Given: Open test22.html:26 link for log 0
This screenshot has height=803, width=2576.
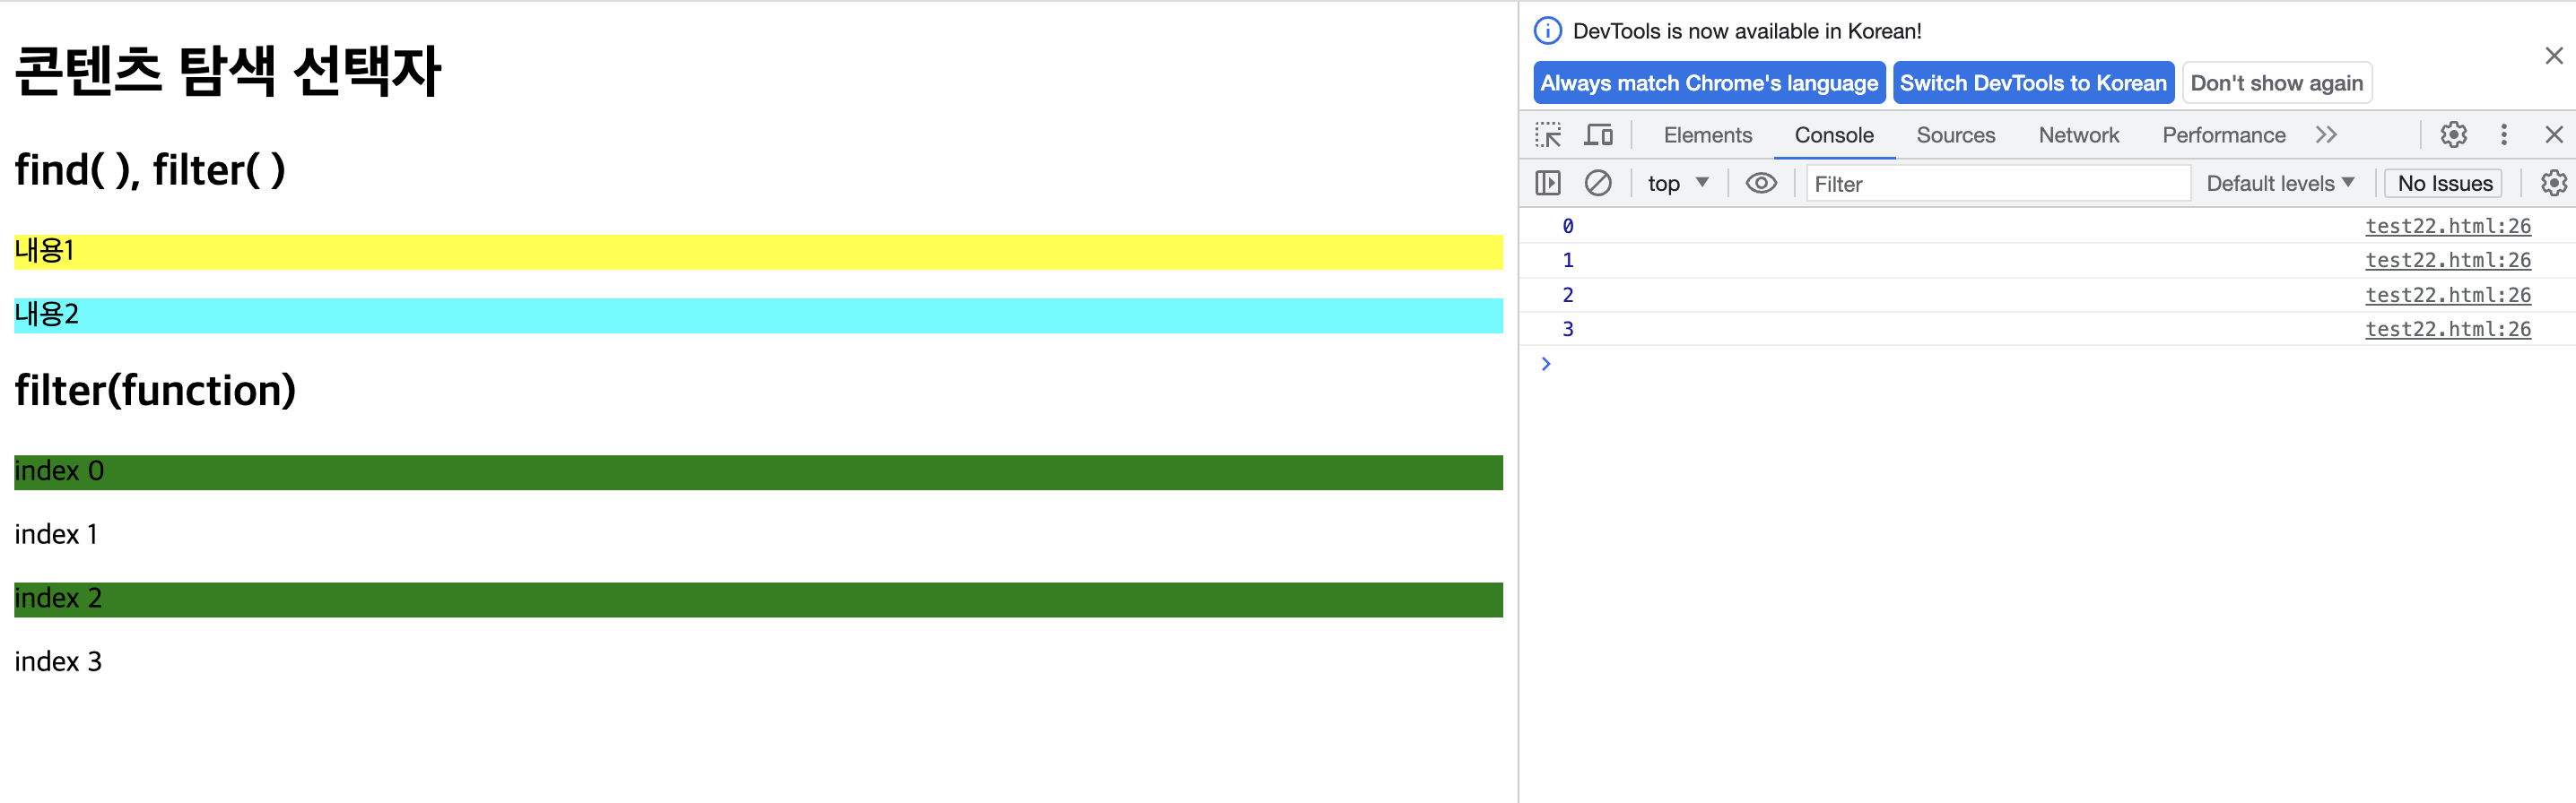Looking at the screenshot, I should point(2447,227).
